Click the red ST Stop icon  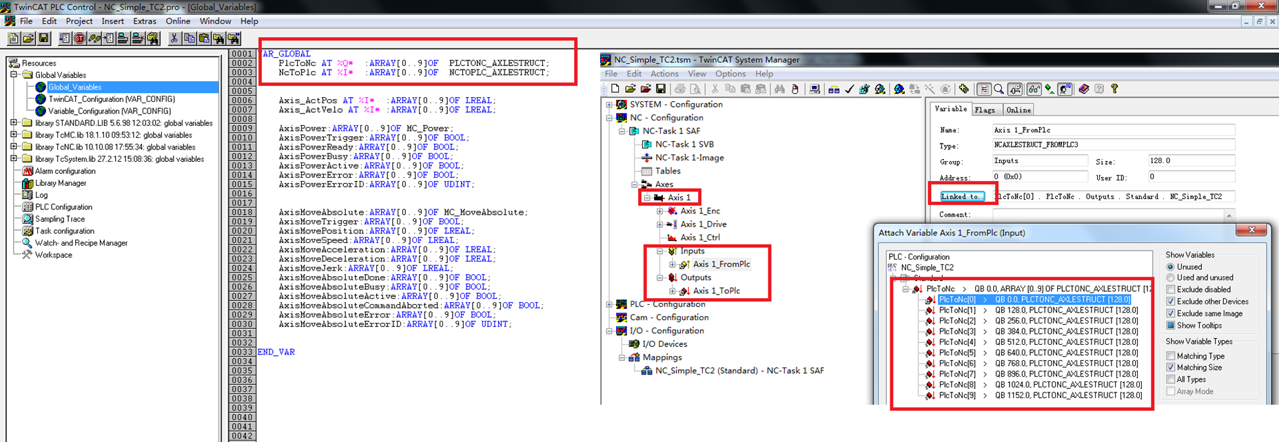tap(79, 39)
